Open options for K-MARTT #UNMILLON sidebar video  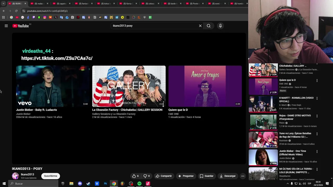(x=317, y=98)
